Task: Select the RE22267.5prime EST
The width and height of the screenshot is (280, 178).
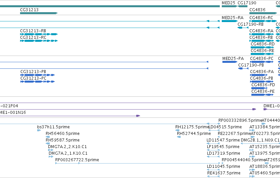Action: pyautogui.click(x=219, y=137)
